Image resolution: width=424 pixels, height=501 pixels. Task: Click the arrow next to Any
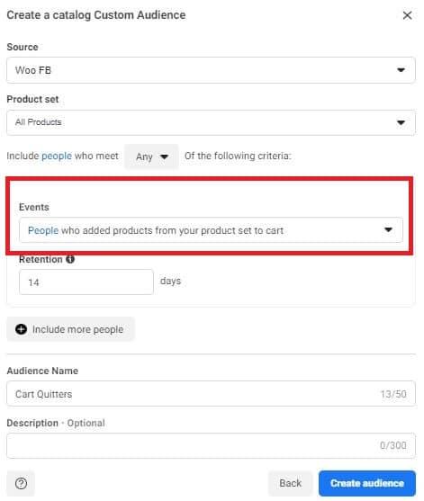(165, 157)
